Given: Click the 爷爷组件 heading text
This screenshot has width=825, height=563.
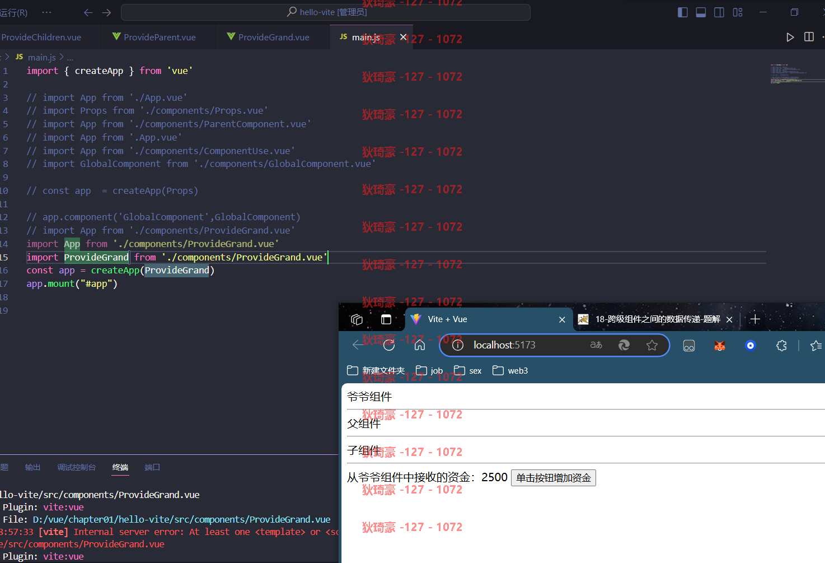Looking at the screenshot, I should 369,397.
